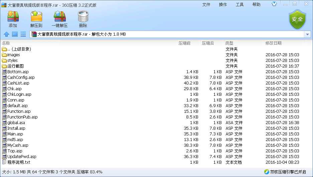Click the 文本文档 type of 程序说明.txt
The width and height of the screenshot is (313, 177).
click(233, 162)
